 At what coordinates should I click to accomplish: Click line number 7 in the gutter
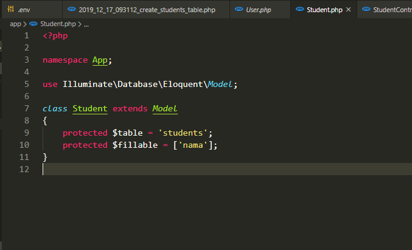coord(27,108)
